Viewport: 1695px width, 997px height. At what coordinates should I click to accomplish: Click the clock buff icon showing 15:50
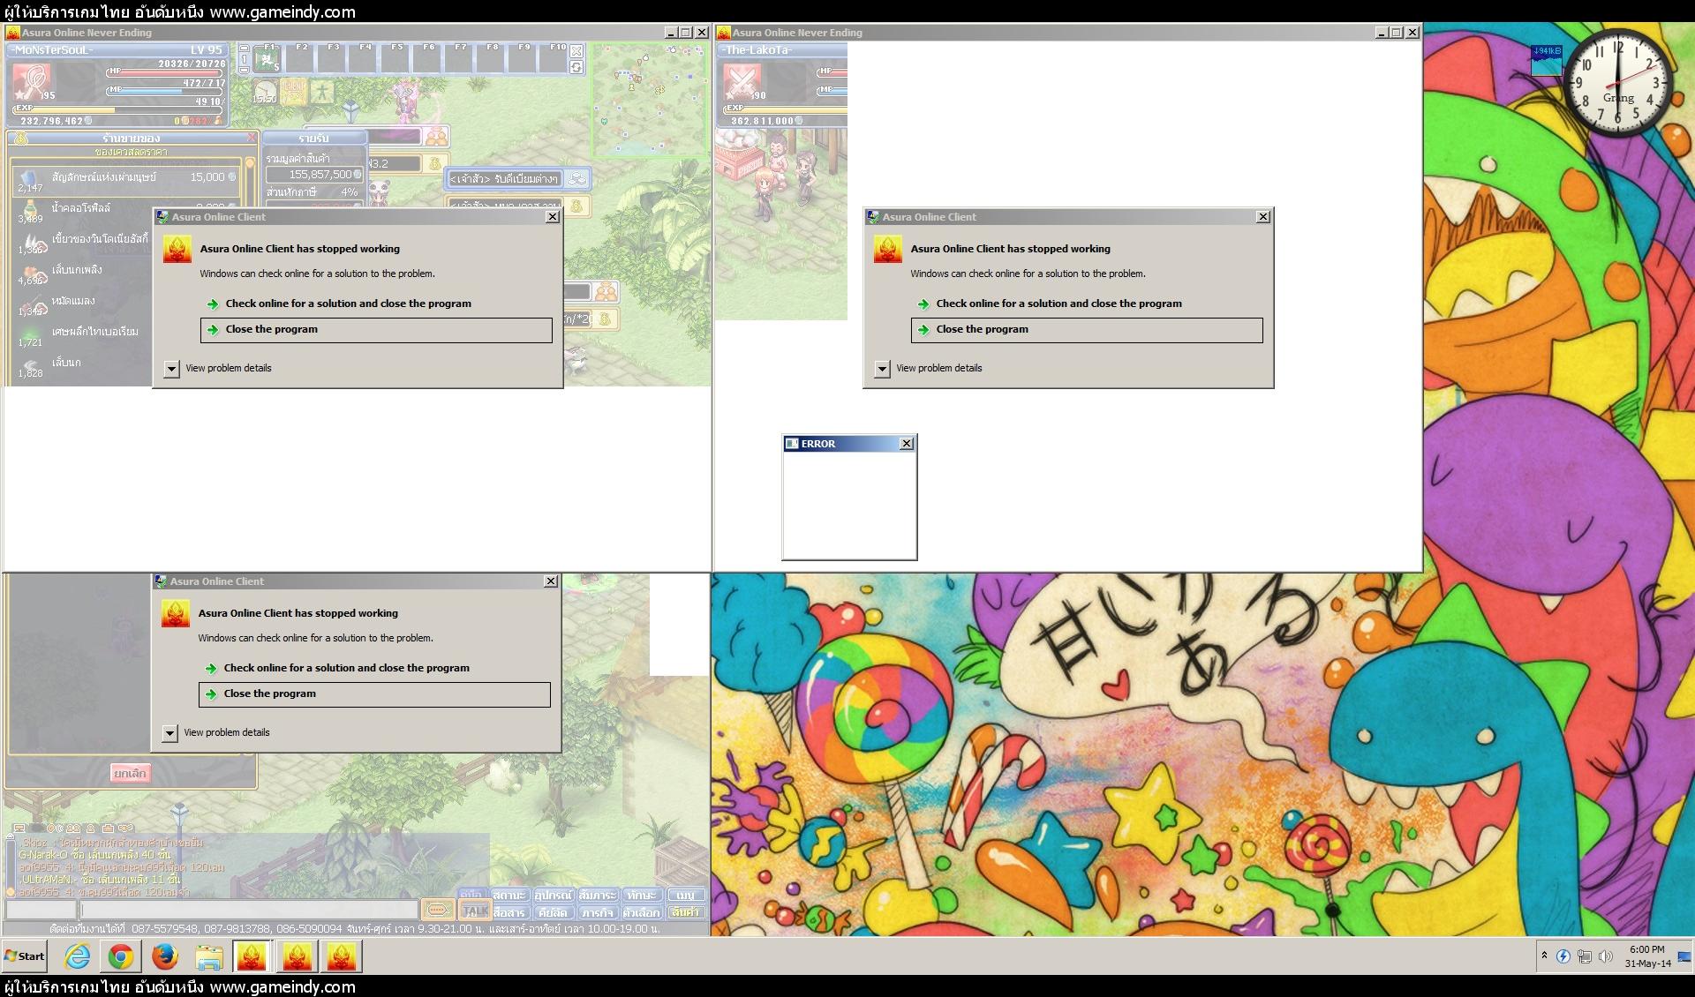[x=265, y=92]
